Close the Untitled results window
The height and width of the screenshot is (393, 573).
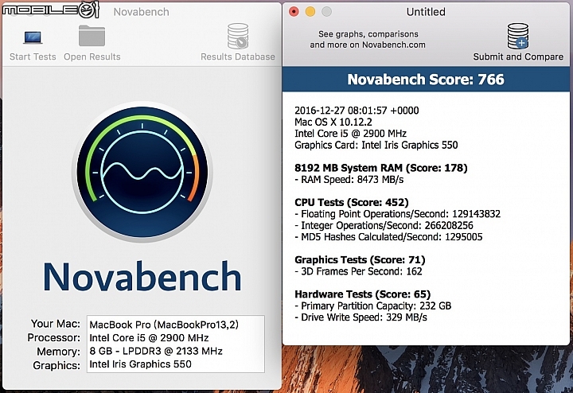click(x=294, y=12)
